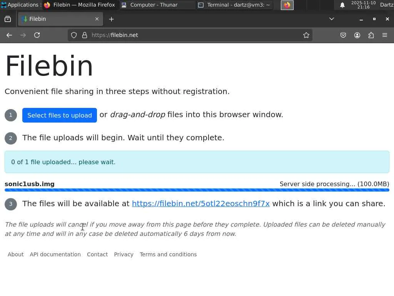Close the Filebin tab
394x296 pixels.
click(97, 19)
